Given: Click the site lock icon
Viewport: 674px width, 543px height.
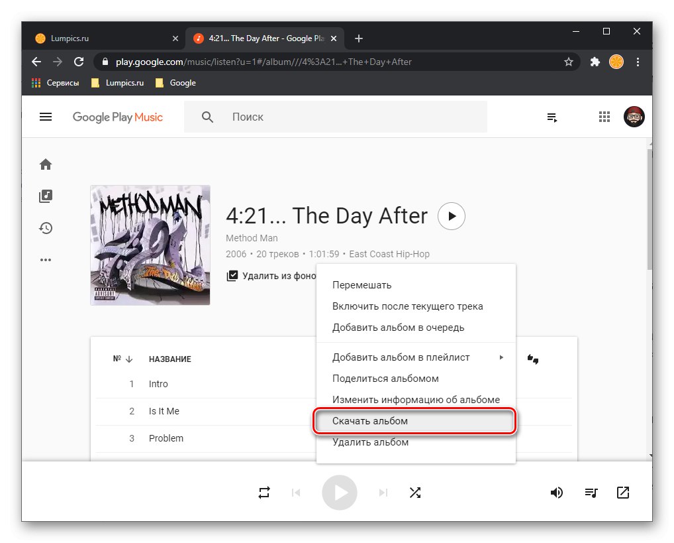Looking at the screenshot, I should pyautogui.click(x=105, y=62).
